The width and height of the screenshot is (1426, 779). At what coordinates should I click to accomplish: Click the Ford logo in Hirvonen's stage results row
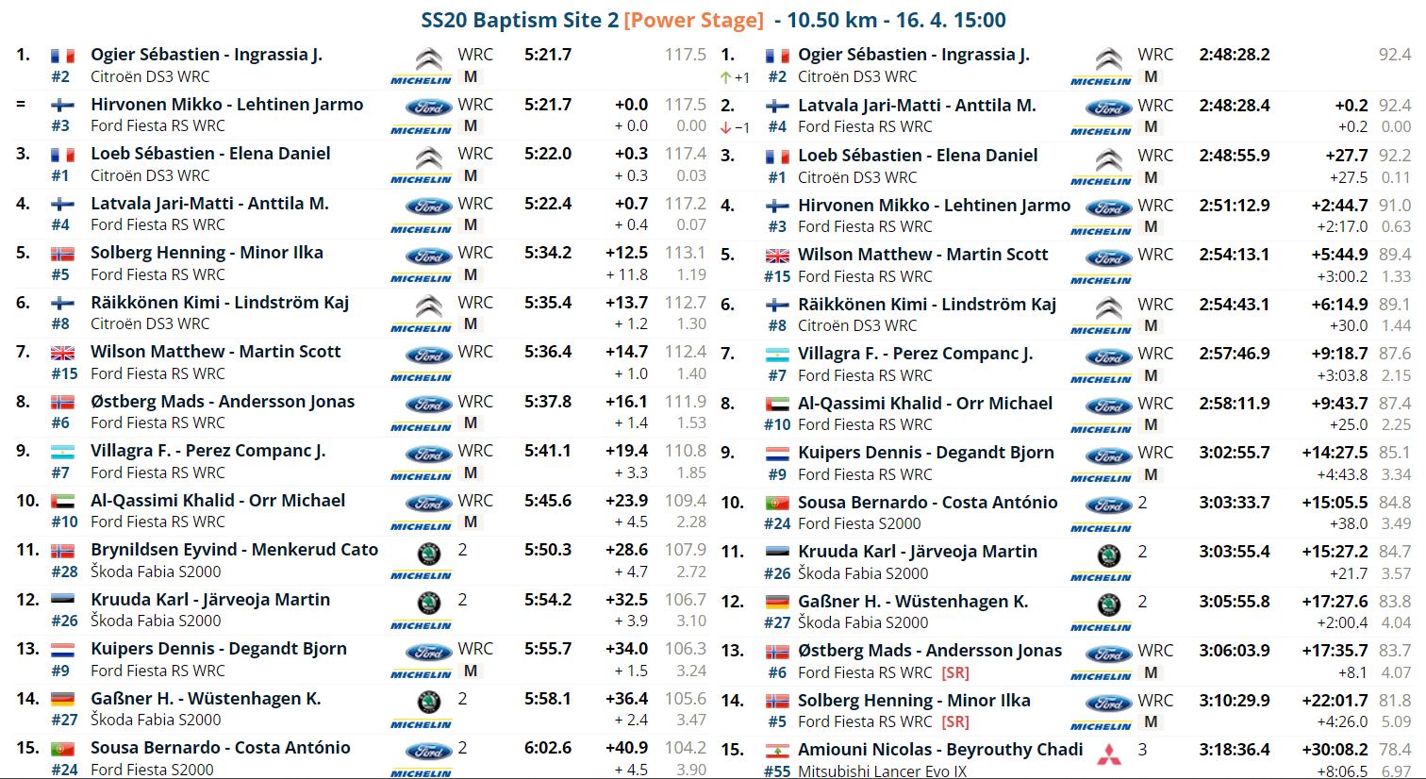point(428,108)
